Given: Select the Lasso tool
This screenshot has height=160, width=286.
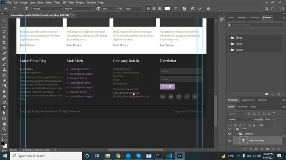Looking at the screenshot, I should click(4, 32).
